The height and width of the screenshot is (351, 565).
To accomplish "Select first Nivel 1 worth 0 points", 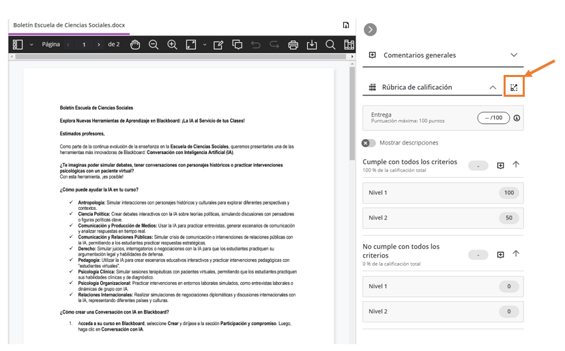I will point(444,286).
